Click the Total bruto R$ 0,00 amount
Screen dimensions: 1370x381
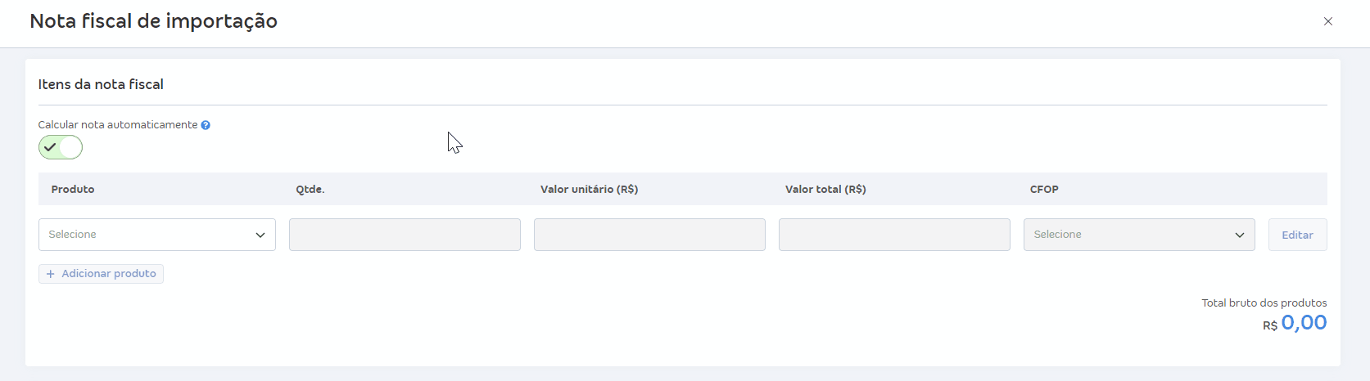(x=1295, y=323)
